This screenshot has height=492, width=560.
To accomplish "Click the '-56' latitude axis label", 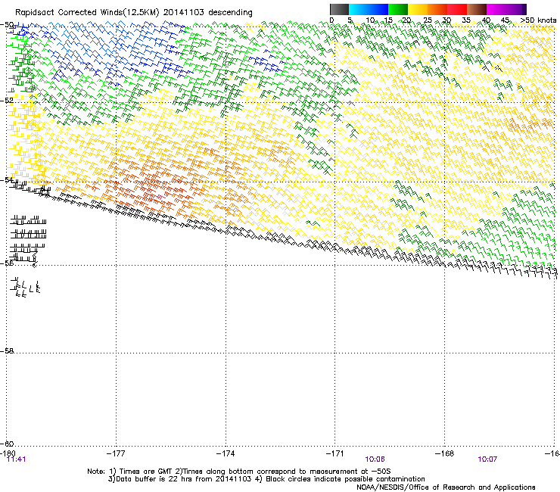I will click(x=8, y=263).
